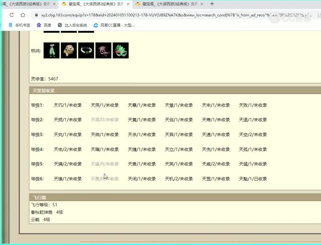Click the 天捷/1/未收录 entry
321x245 pixels.
[x=142, y=149]
